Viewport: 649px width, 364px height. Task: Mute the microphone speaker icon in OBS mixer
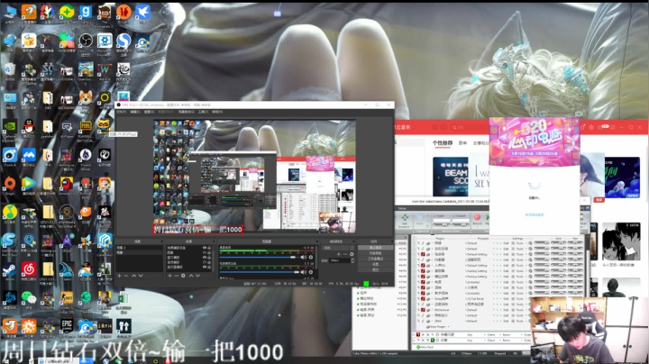(x=303, y=272)
